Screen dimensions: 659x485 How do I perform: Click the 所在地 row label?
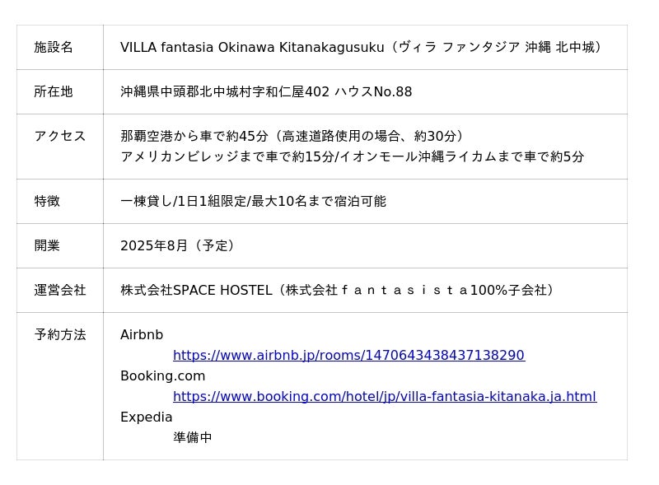coord(54,92)
